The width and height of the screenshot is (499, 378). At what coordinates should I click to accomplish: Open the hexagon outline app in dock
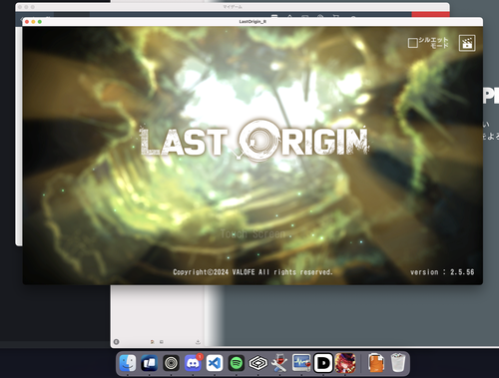(258, 363)
